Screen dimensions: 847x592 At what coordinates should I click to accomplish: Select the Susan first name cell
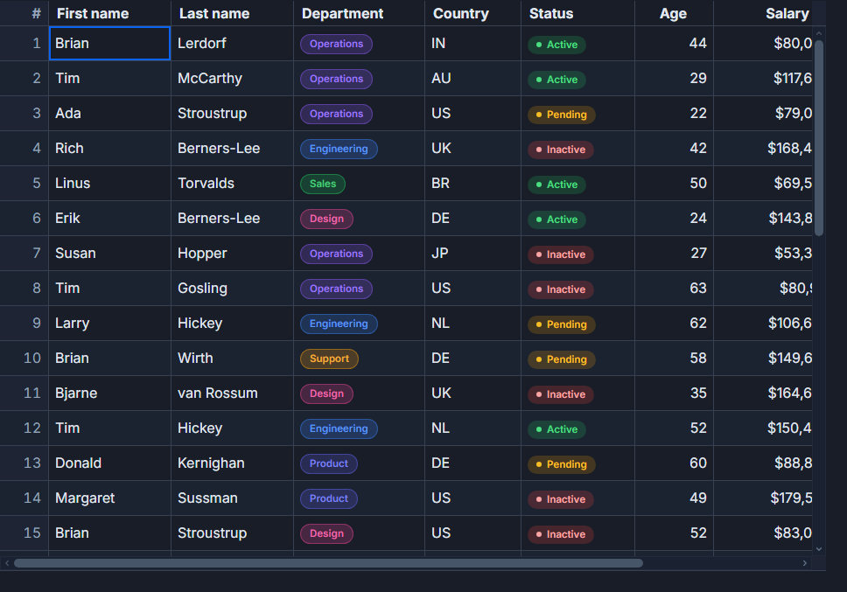[109, 253]
